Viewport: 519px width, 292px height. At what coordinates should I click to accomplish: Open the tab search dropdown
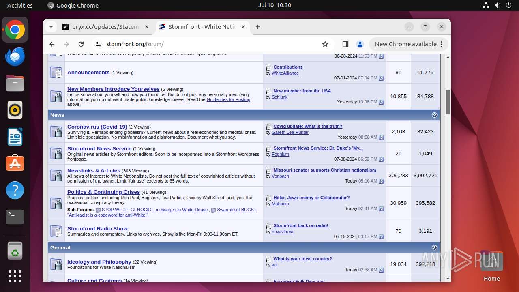[51, 27]
